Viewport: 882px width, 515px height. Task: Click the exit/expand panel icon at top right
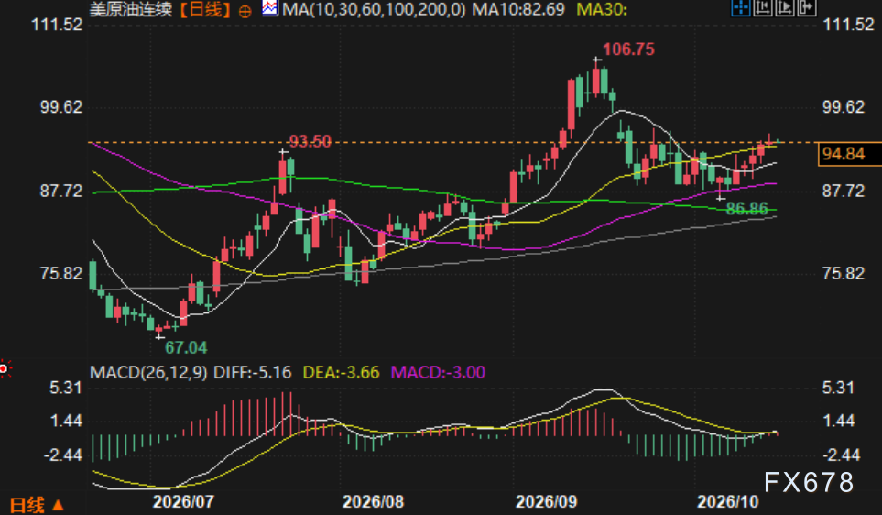807,8
